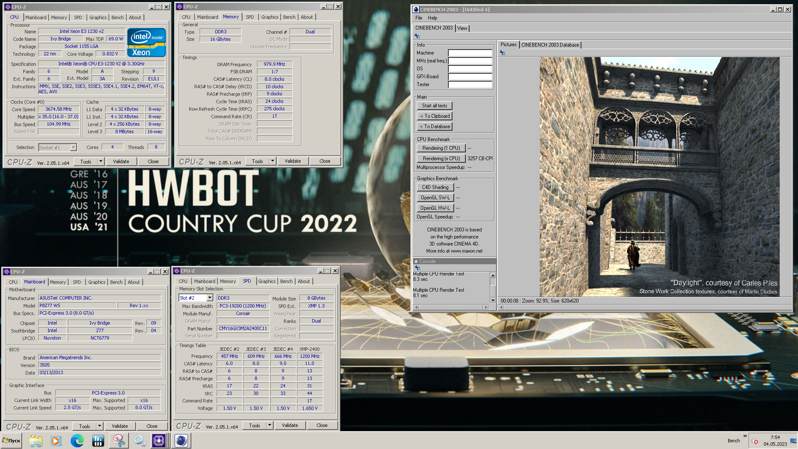This screenshot has height=449, width=798.
Task: Click the To Database button
Action: (x=435, y=127)
